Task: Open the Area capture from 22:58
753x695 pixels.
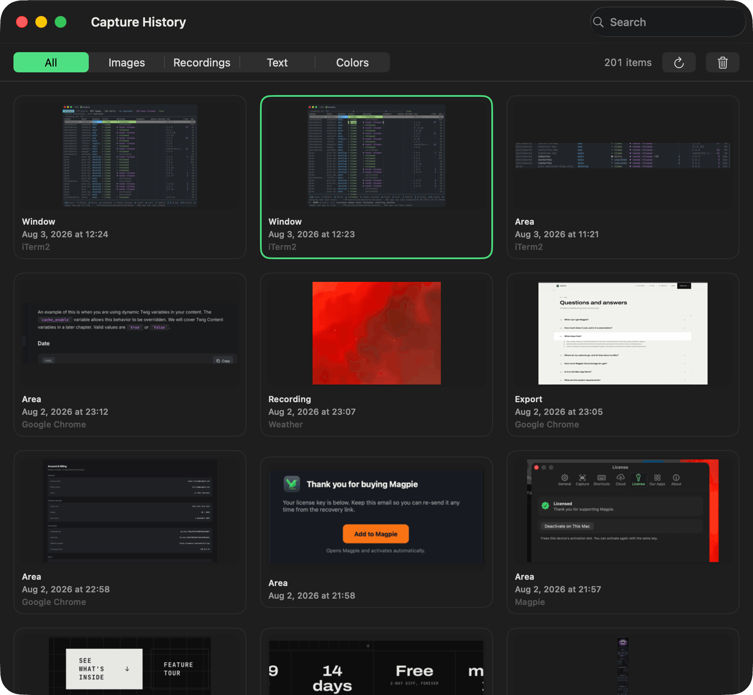Action: pyautogui.click(x=130, y=532)
